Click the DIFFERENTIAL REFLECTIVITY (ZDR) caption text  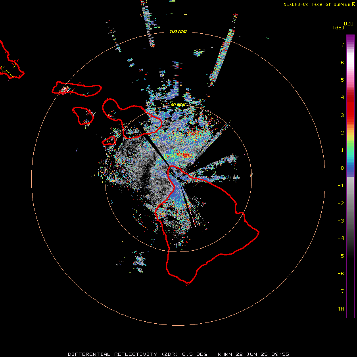pyautogui.click(x=123, y=354)
